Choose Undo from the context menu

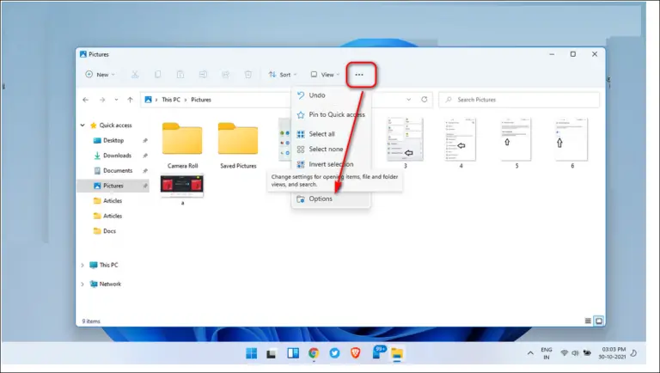click(331, 95)
